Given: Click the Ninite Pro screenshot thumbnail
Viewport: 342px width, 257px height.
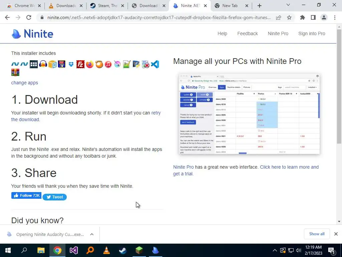Looking at the screenshot, I should pos(249,114).
